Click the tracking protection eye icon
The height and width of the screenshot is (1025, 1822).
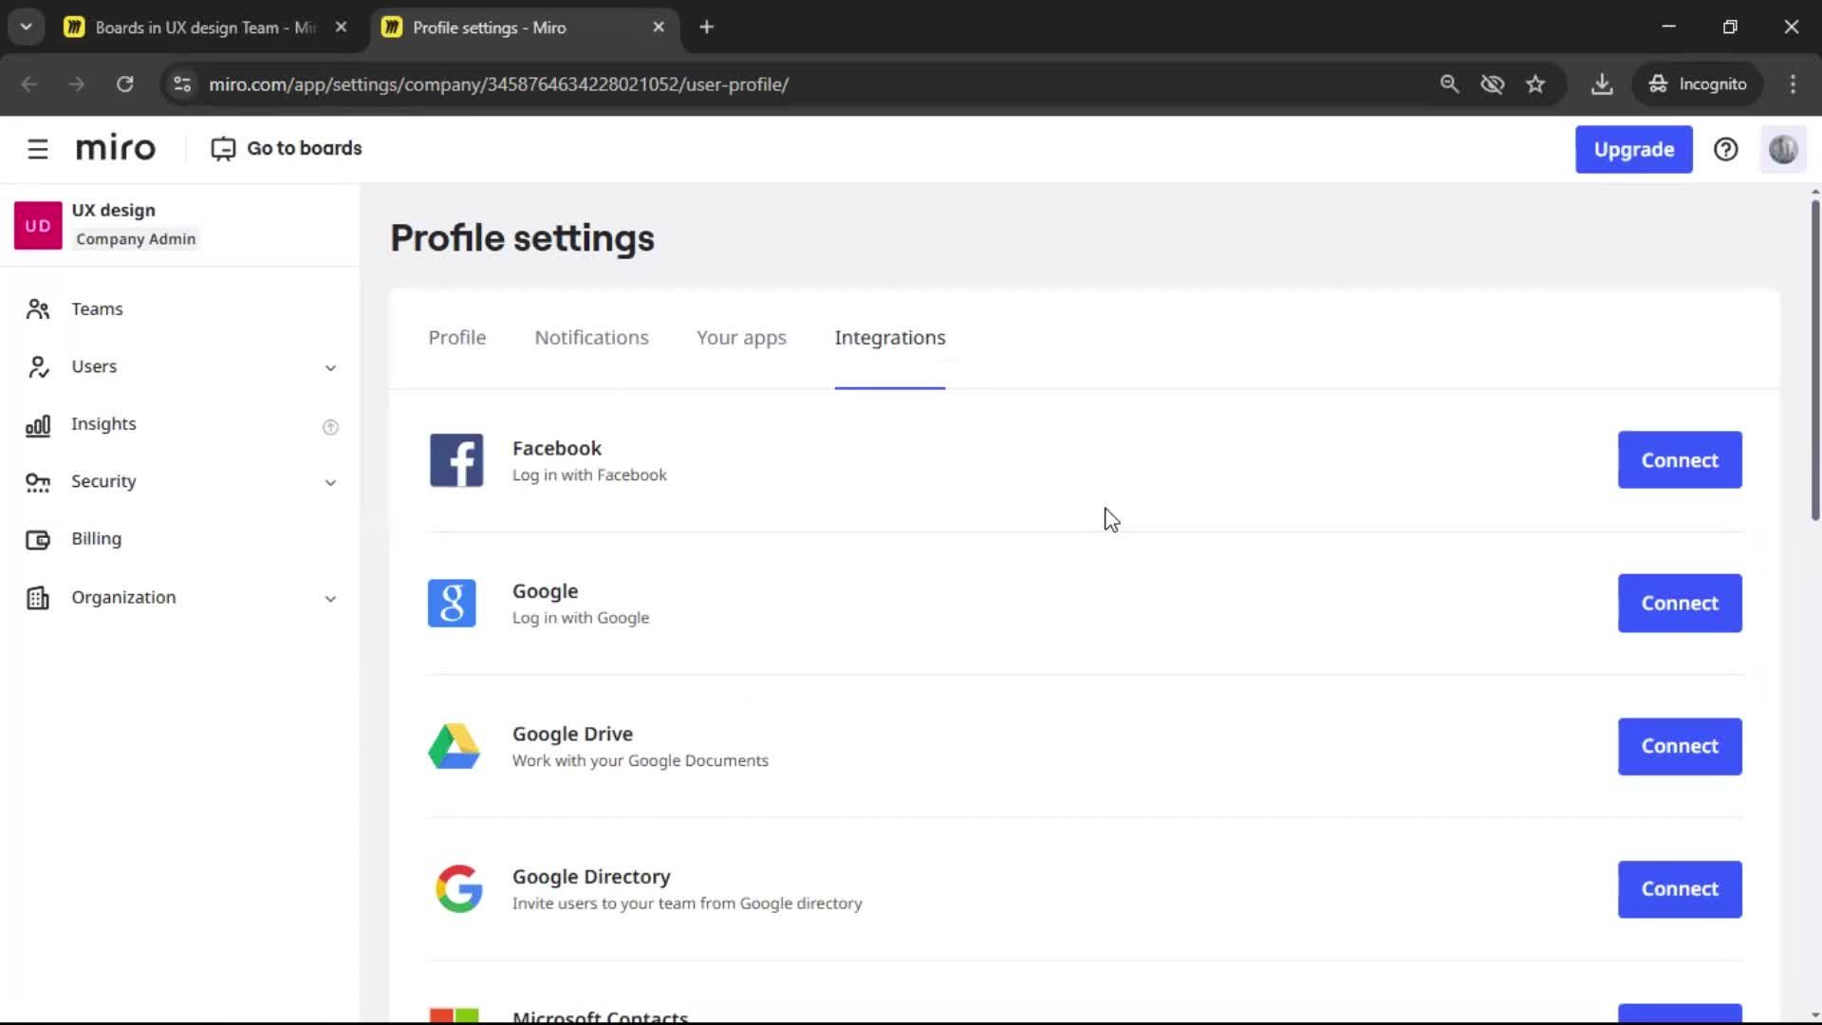click(x=1493, y=84)
